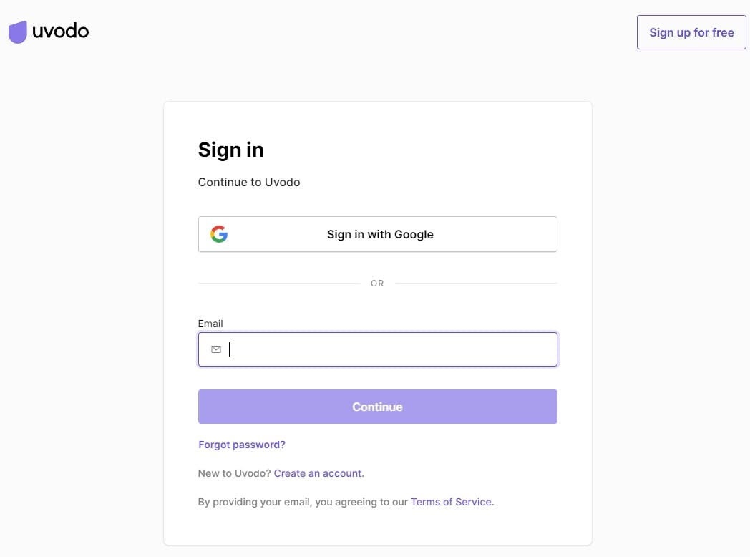This screenshot has height=557, width=750.
Task: Click the Continue to Uvodo subtitle
Action: point(249,182)
